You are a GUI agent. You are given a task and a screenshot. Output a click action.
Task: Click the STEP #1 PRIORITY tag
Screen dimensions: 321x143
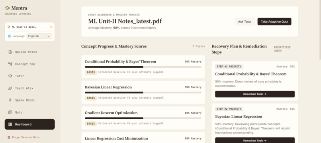point(229,67)
